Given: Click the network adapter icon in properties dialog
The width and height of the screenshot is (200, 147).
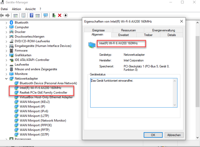Looking at the screenshot, I should 92,45.
